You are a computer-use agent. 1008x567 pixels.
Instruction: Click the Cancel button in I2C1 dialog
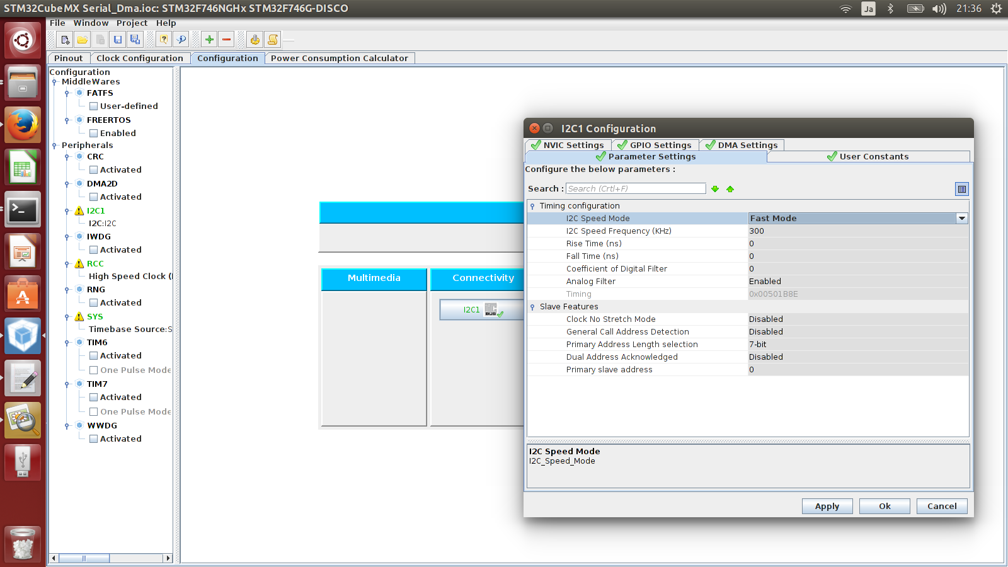942,507
